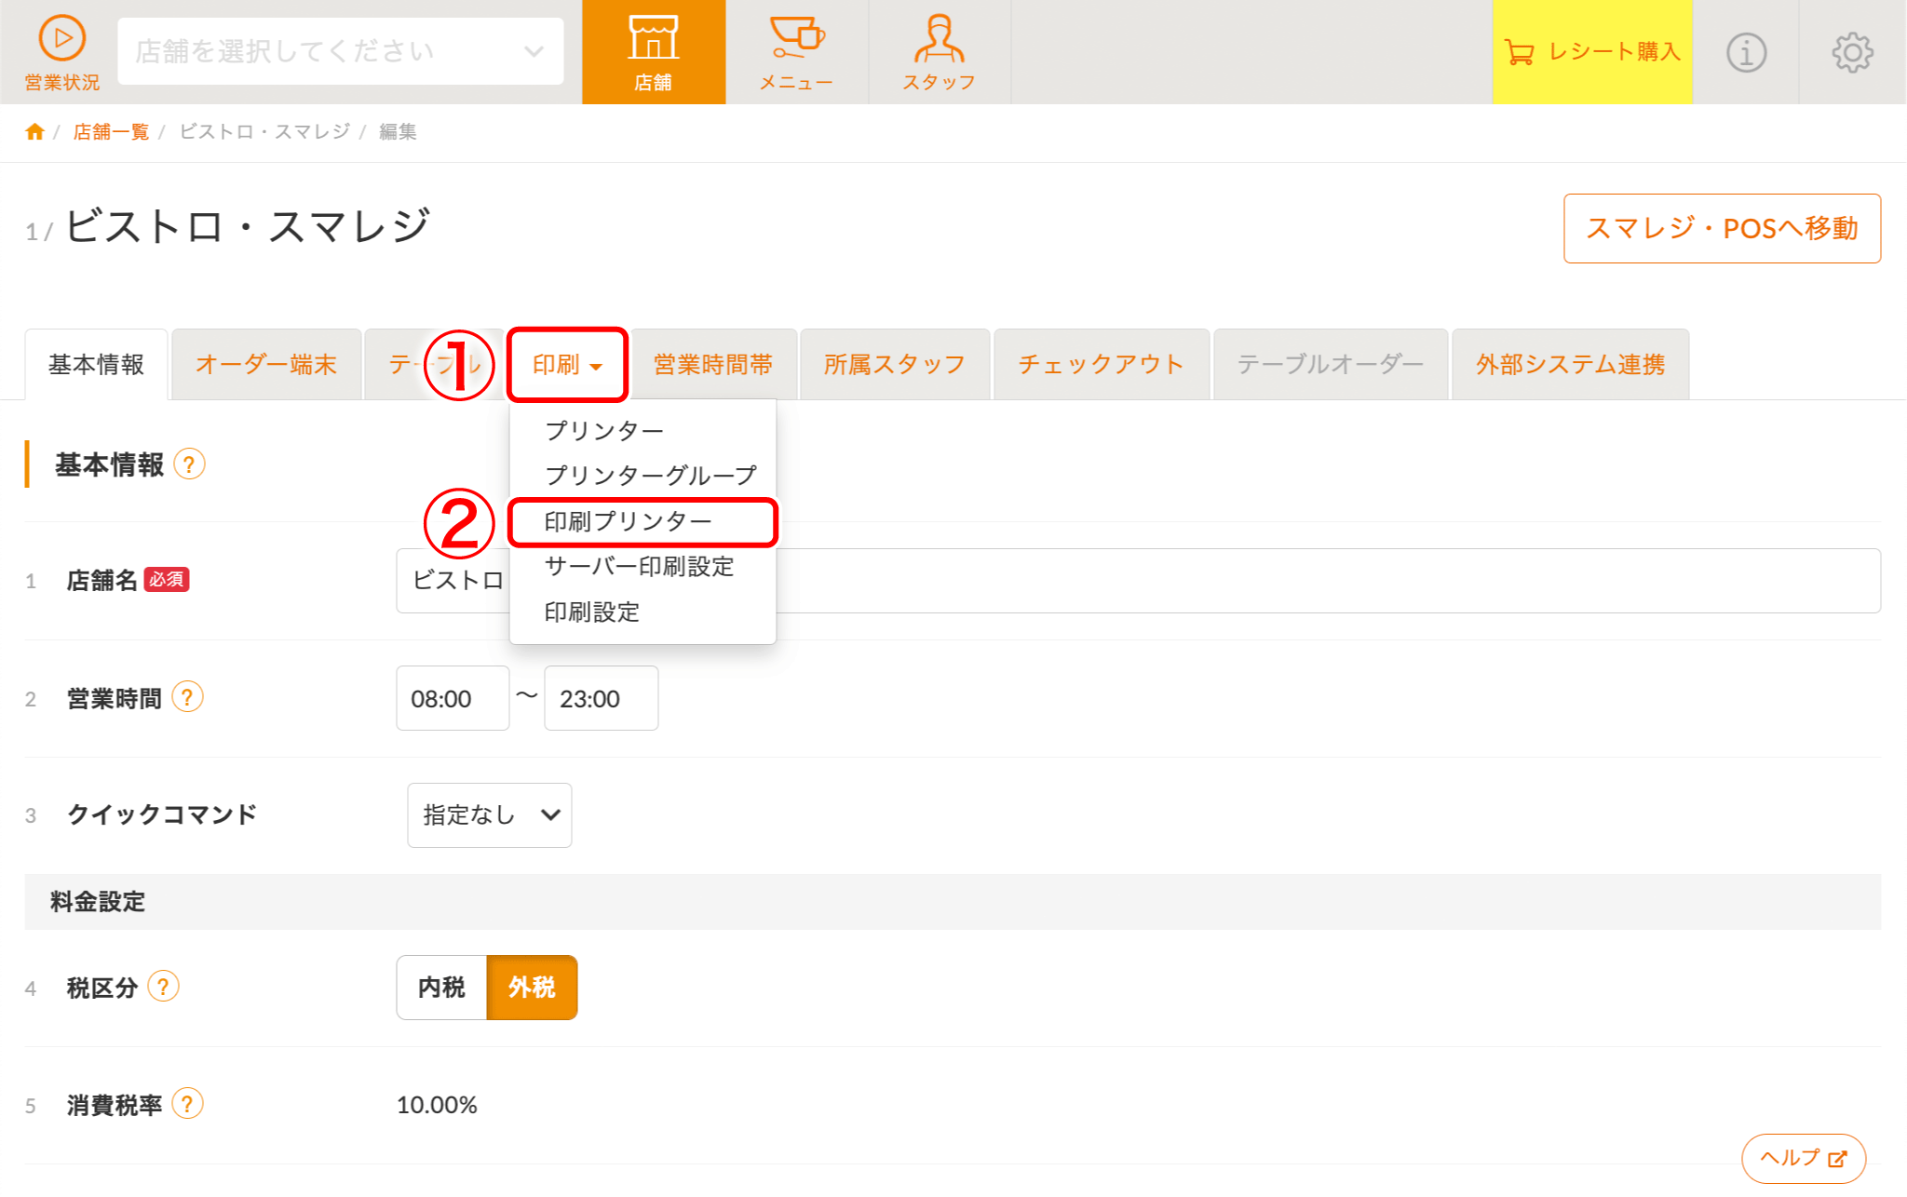Open the ヘルプ link button

pyautogui.click(x=1804, y=1158)
